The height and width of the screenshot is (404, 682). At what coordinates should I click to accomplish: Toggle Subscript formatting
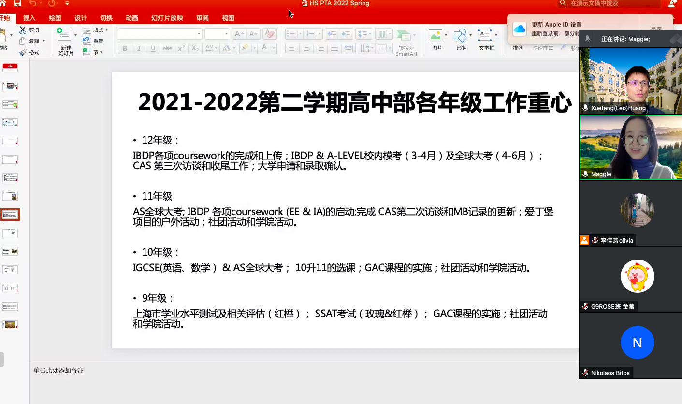[195, 48]
